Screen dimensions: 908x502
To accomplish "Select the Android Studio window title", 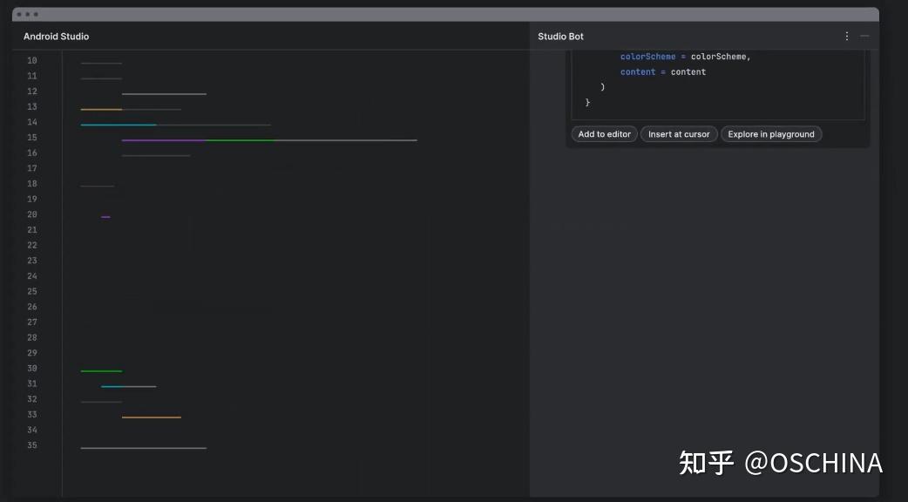I will pyautogui.click(x=56, y=36).
